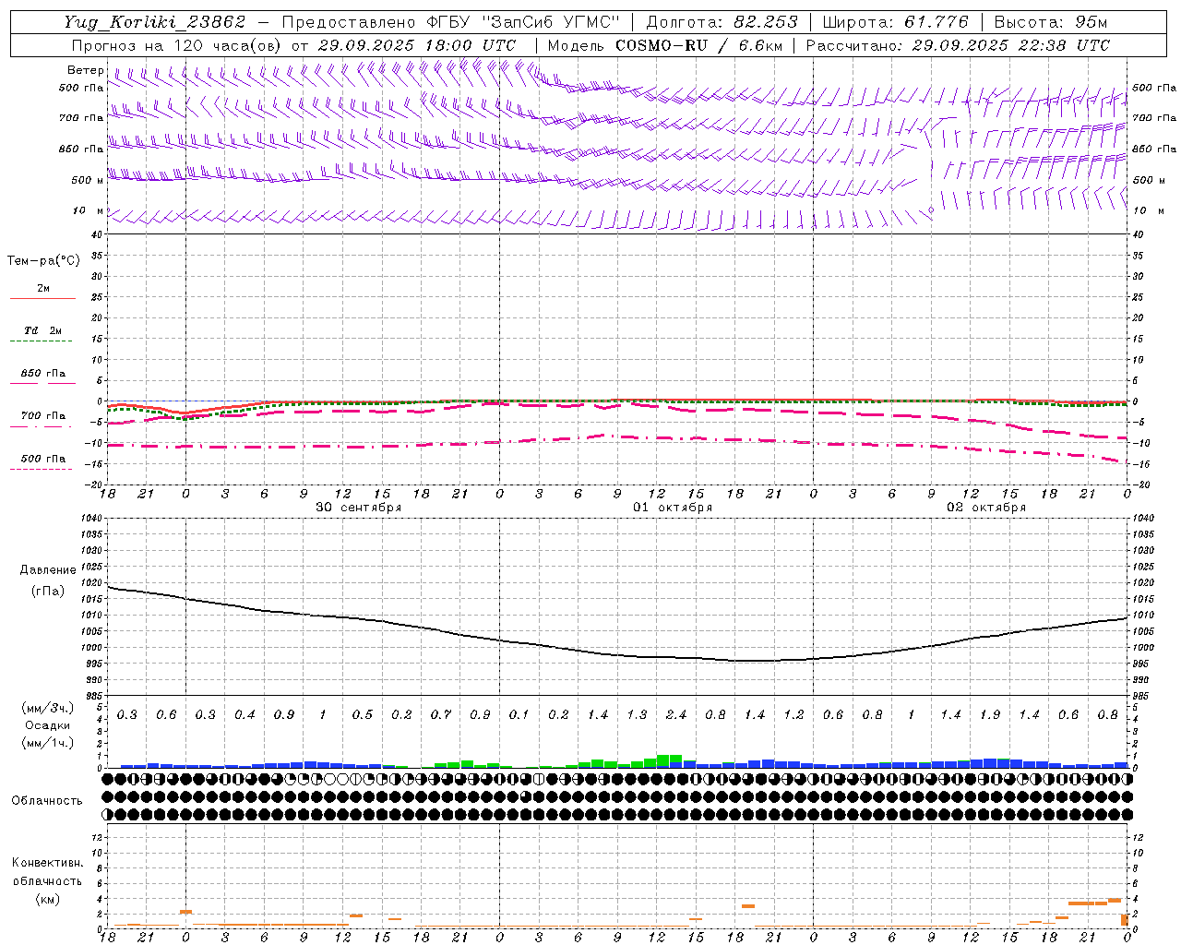Select the provider text ФГБУ "ЗапСиб УГМС"
1181x945 pixels.
pos(526,22)
